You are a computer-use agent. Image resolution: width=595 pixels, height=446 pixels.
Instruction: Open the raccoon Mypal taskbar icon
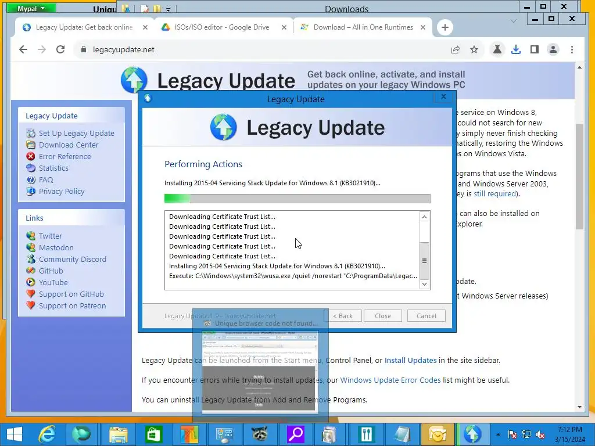tap(260, 434)
